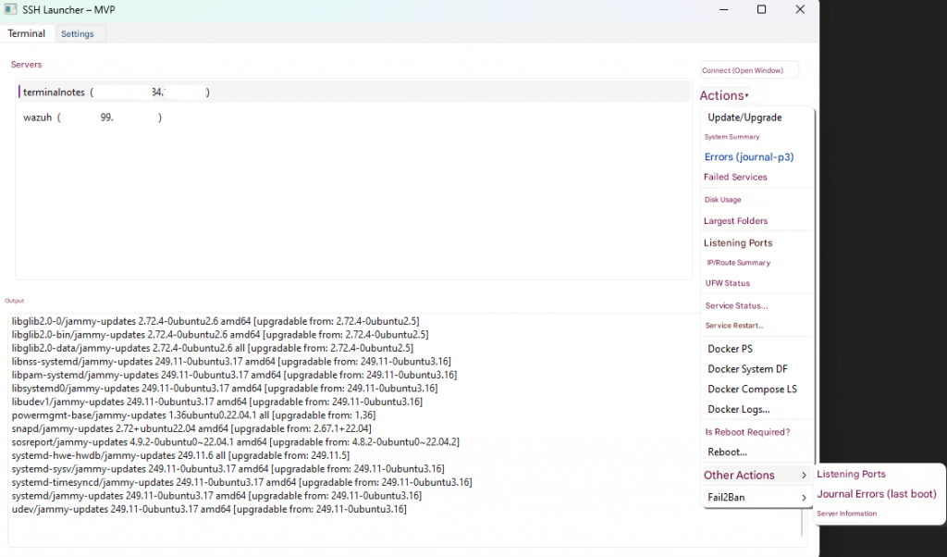The height and width of the screenshot is (557, 947).
Task: Open UFW Status action
Action: (x=728, y=283)
